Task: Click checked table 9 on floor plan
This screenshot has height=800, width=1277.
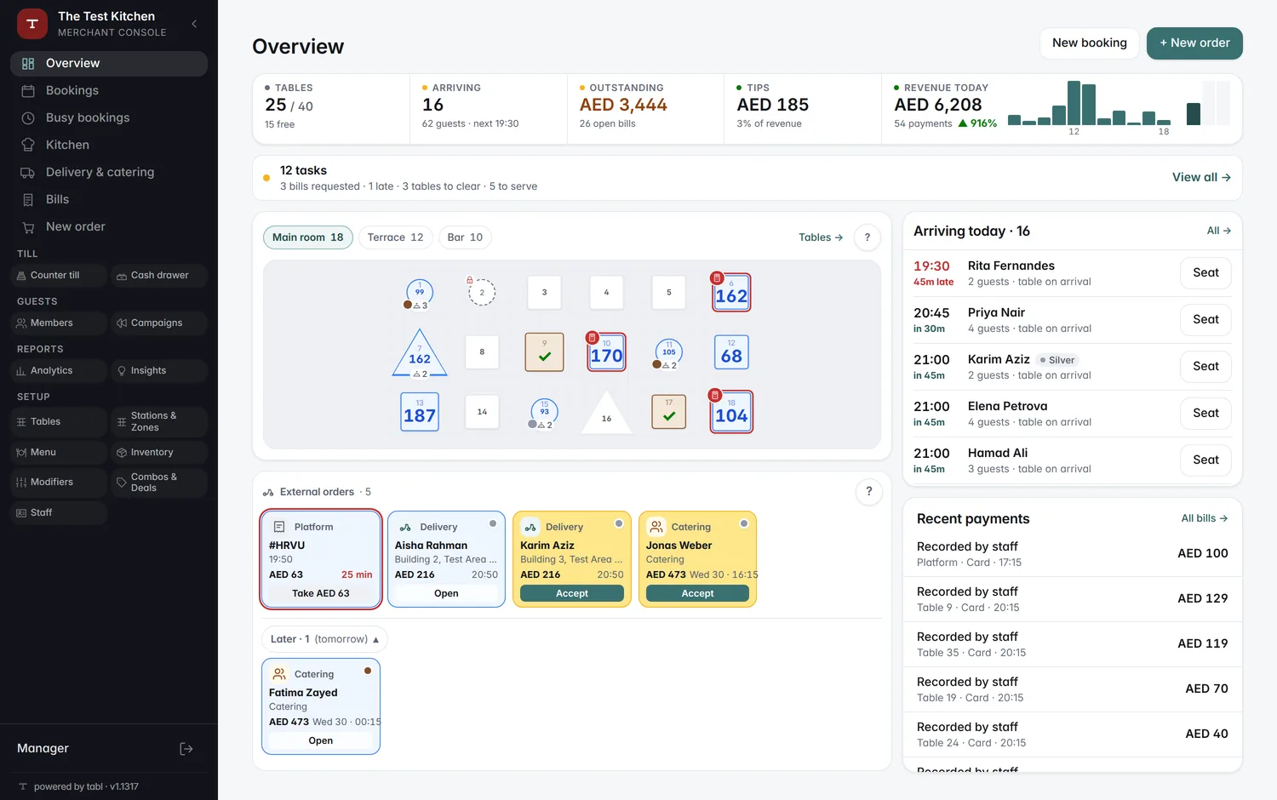Action: click(545, 352)
